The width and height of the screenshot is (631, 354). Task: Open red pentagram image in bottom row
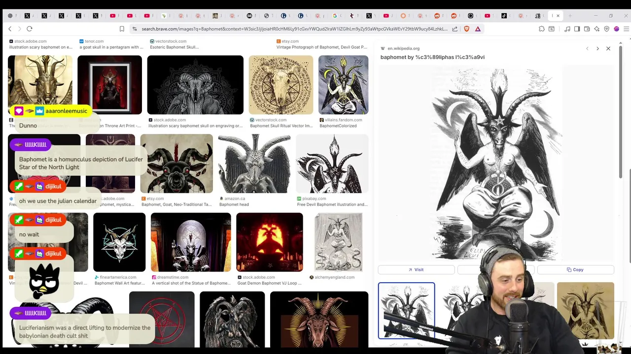pos(162,319)
